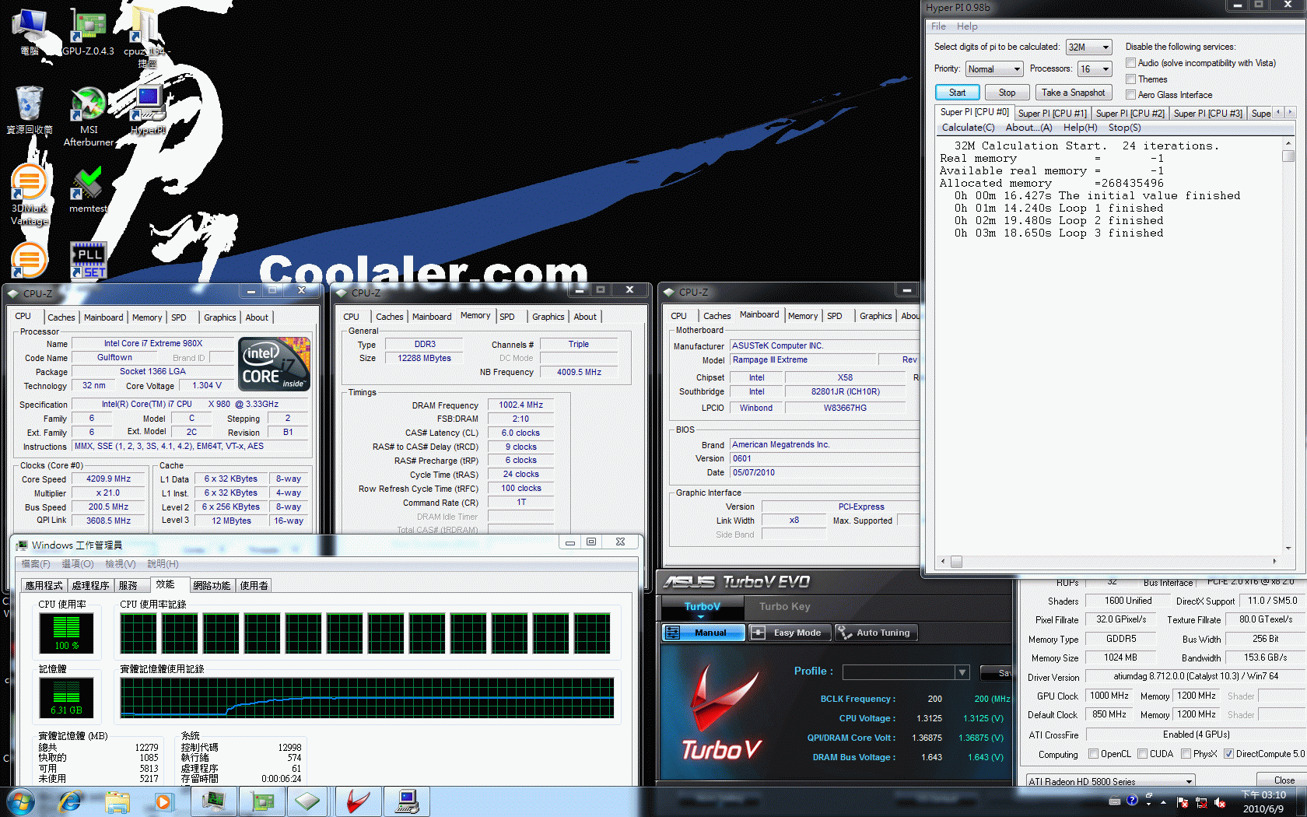
Task: Open the ATI Radeon HD 5800 Series dropdown
Action: tap(1110, 781)
